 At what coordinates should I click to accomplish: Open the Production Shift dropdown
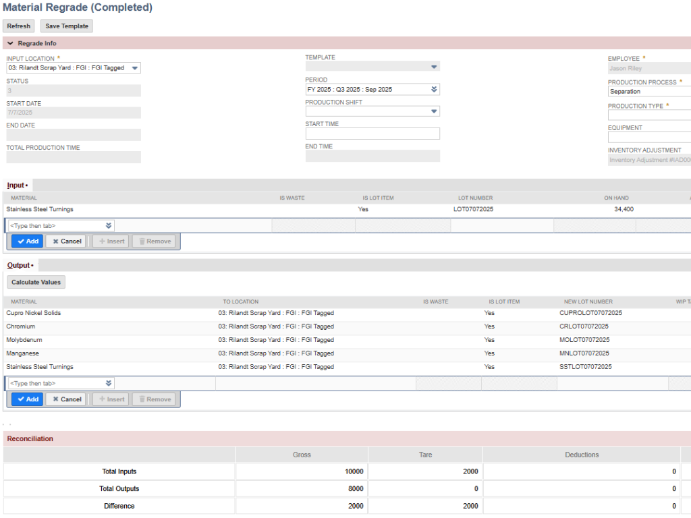coord(435,111)
